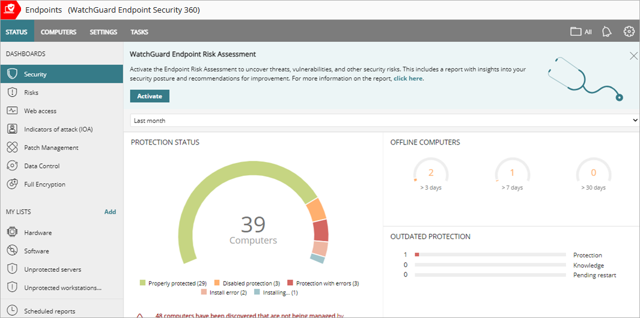Click the OUTDATED PROTECTION heading
Screen dimensions: 640x318
pos(430,236)
